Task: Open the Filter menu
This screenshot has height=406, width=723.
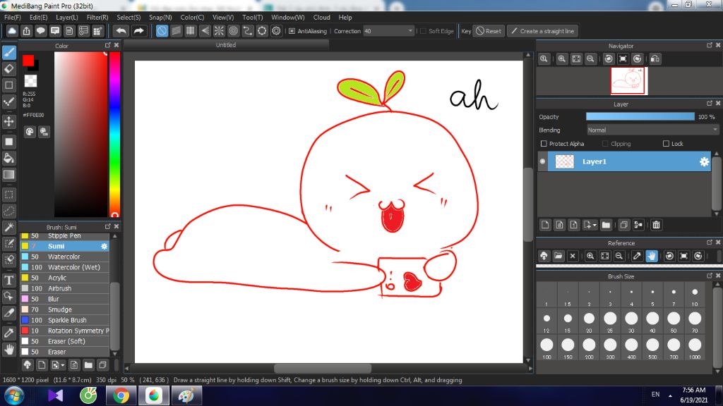Action: coord(97,18)
